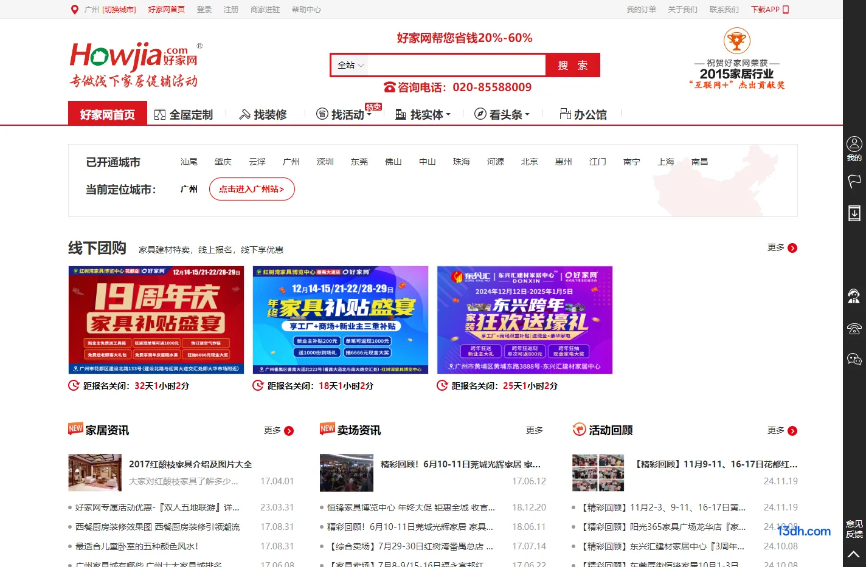The image size is (866, 567).
Task: Select the 好家网首页 main navigation tab
Action: point(108,114)
